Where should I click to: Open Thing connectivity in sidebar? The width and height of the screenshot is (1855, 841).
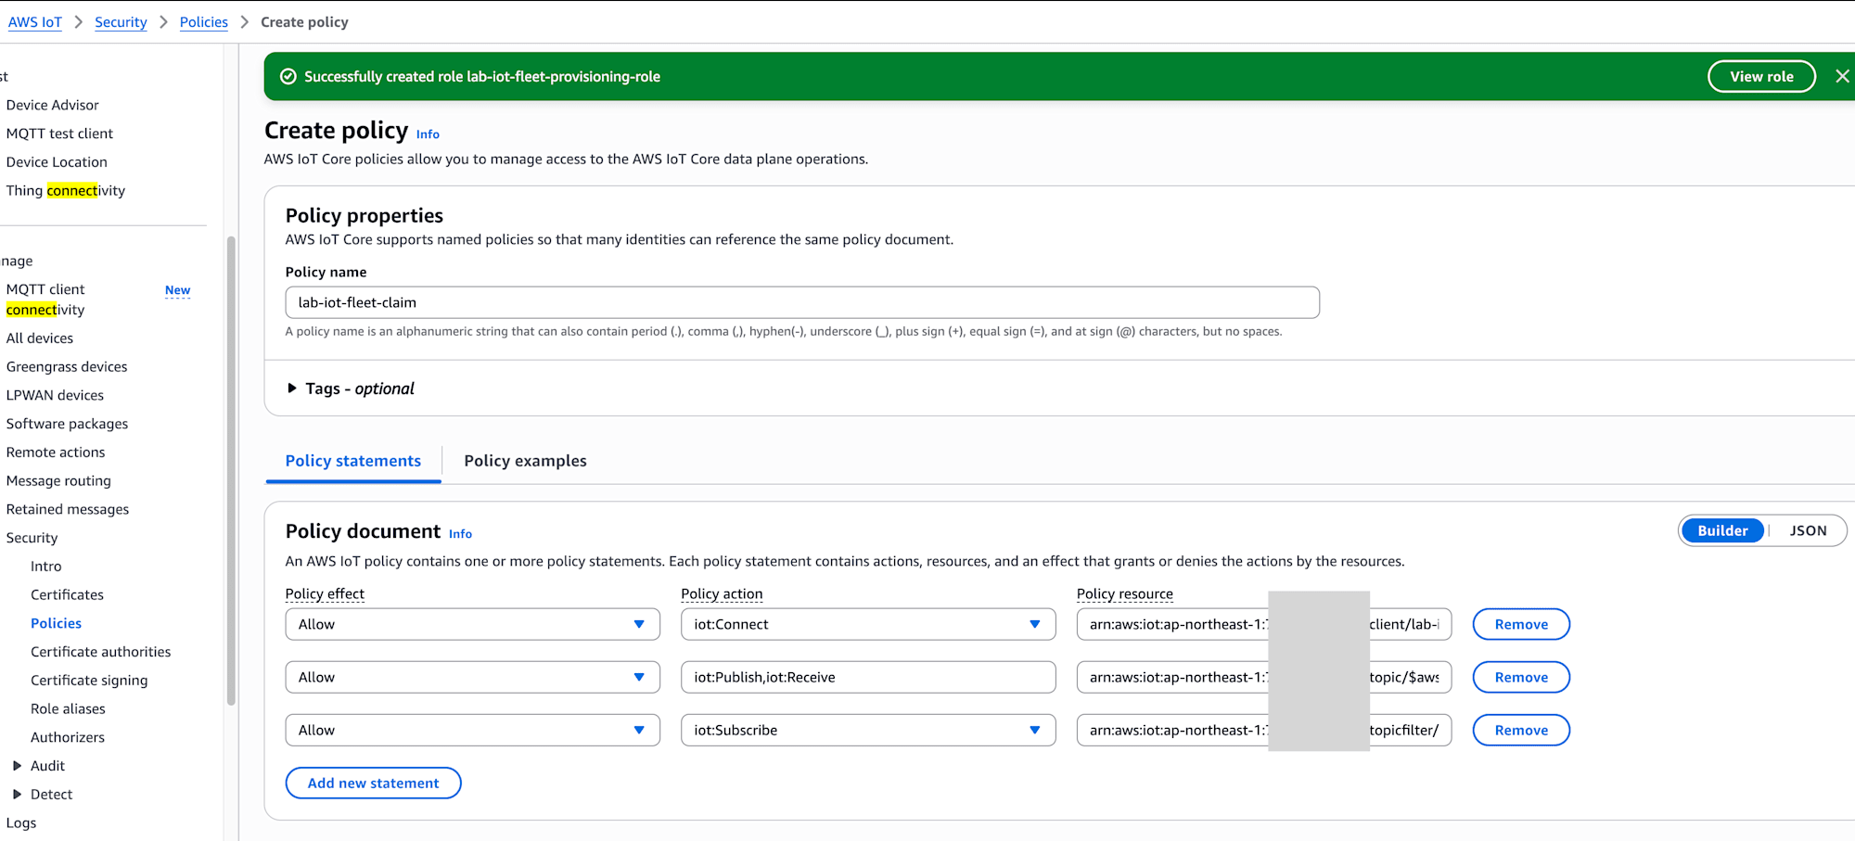click(65, 190)
